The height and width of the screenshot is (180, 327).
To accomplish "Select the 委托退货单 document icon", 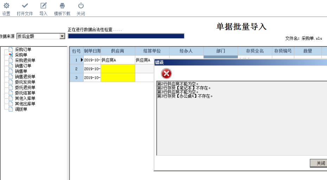I will [11, 88].
